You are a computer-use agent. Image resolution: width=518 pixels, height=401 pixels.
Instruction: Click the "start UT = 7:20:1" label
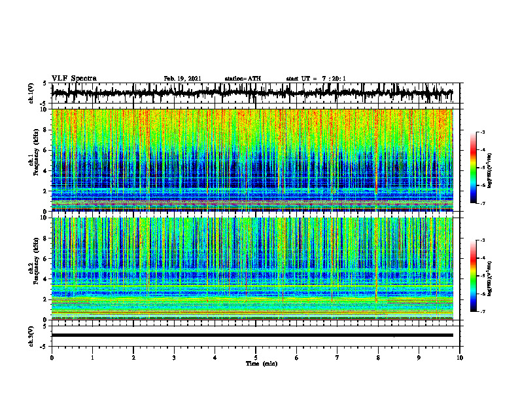click(316, 79)
